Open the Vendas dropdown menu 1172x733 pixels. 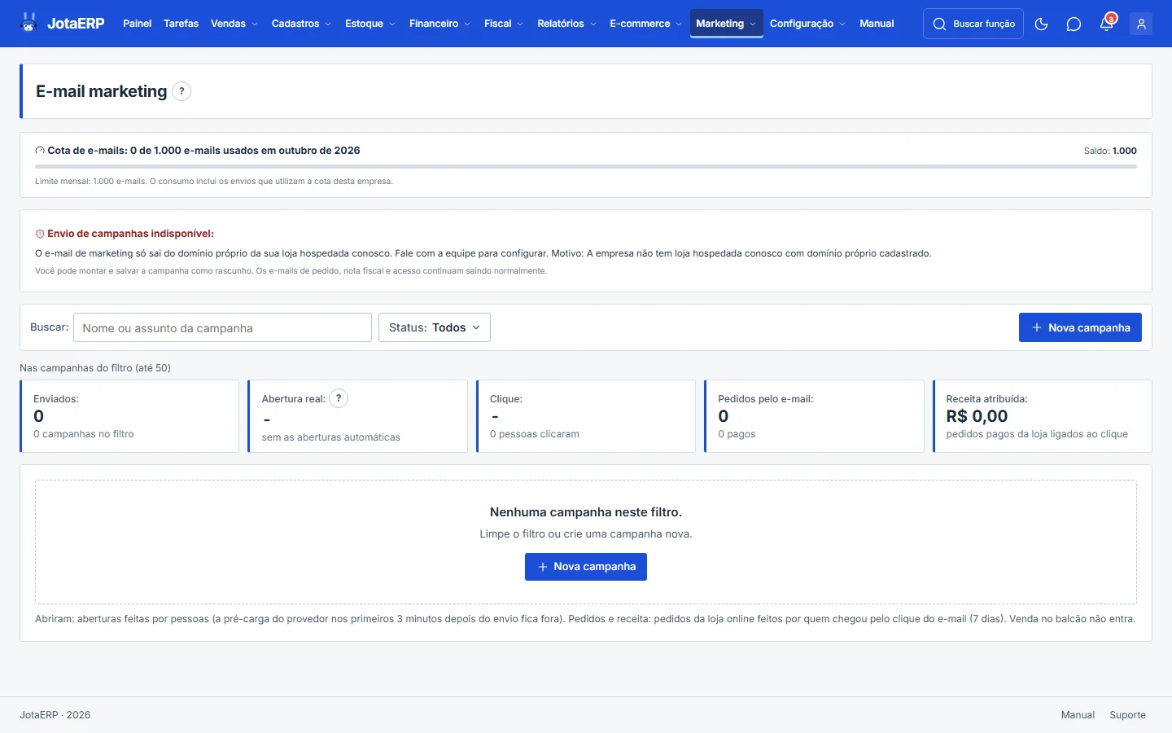click(x=234, y=24)
